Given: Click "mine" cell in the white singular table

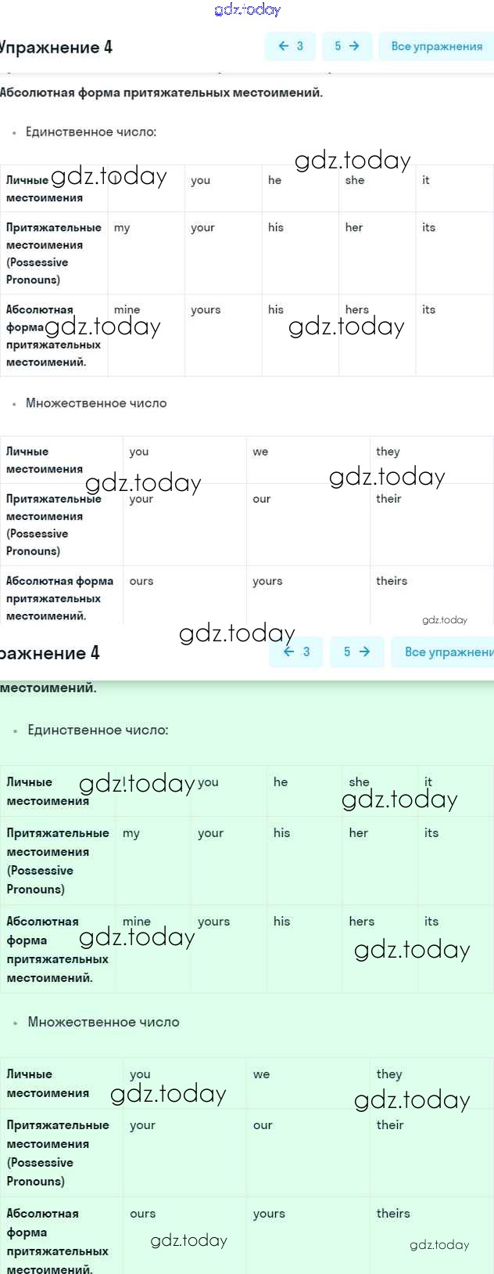Looking at the screenshot, I should click(127, 310).
